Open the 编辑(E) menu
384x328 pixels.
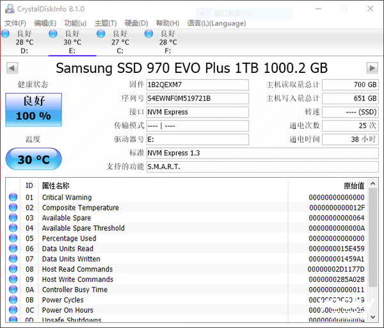pos(45,23)
